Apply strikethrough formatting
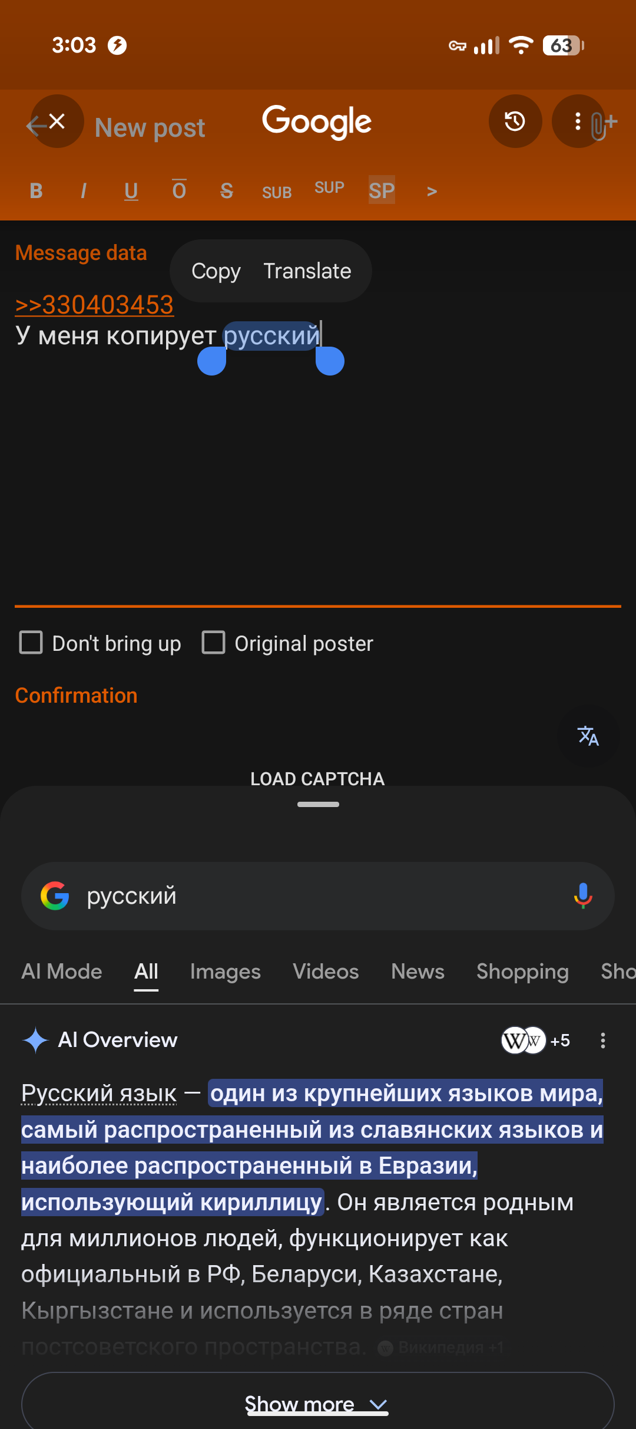Image resolution: width=636 pixels, height=1429 pixels. [x=227, y=191]
